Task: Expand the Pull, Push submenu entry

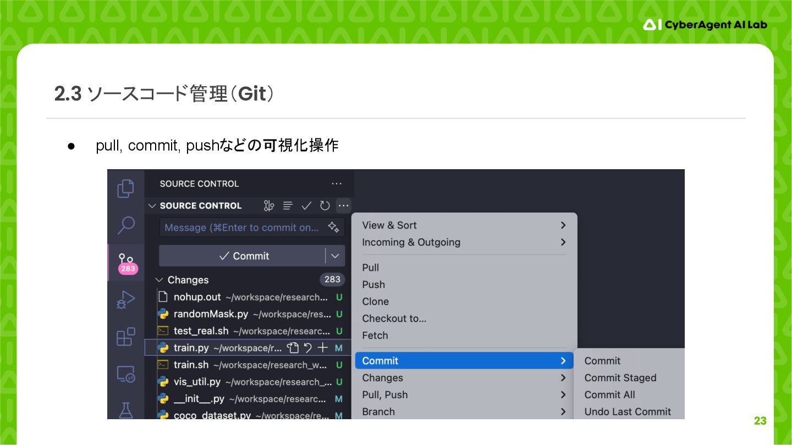Action: (464, 395)
